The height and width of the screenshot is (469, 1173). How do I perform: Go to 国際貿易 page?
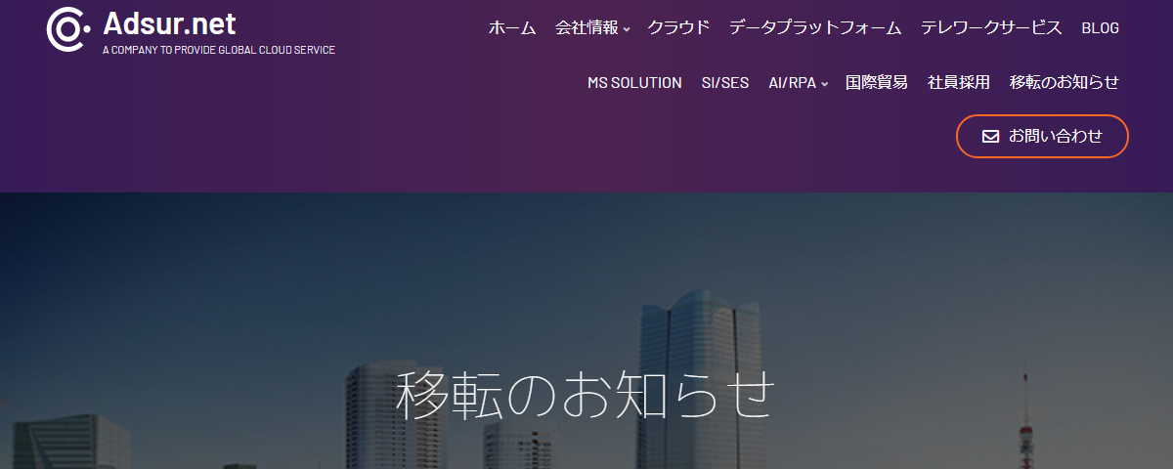pyautogui.click(x=877, y=83)
